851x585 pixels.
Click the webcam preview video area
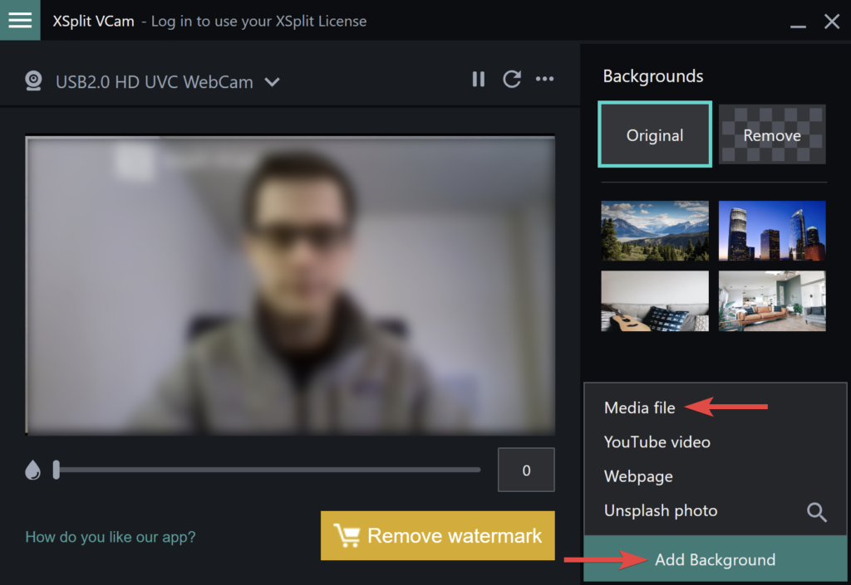(290, 285)
